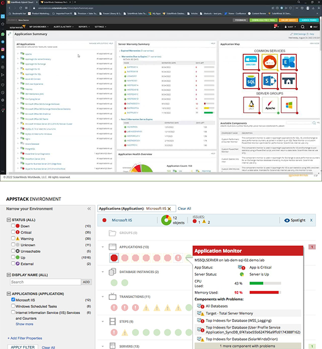The width and height of the screenshot is (322, 349).
Task: Click the first green database instance circle
Action: (x=114, y=282)
